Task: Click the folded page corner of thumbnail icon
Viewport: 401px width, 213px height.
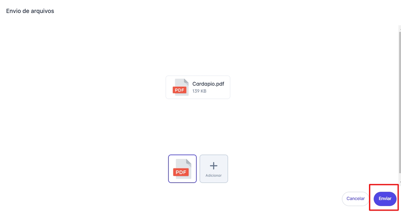Action: [188, 161]
